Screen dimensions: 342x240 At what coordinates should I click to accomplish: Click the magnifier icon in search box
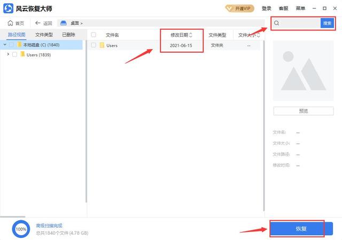(x=276, y=23)
